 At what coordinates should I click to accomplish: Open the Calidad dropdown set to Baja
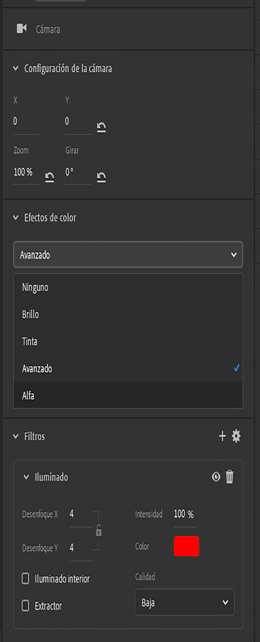coord(184,602)
